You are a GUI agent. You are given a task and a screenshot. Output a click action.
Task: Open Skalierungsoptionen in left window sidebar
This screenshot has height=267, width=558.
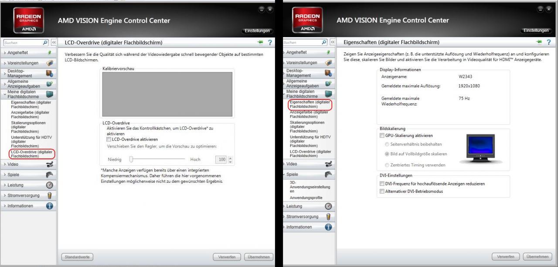point(28,127)
